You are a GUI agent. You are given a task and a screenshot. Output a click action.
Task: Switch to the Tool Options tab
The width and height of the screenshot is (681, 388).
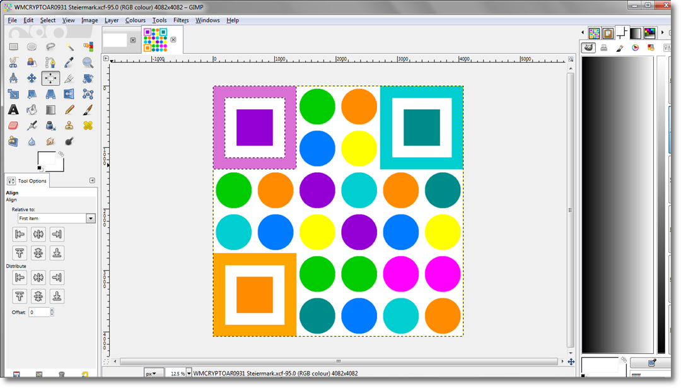[27, 180]
